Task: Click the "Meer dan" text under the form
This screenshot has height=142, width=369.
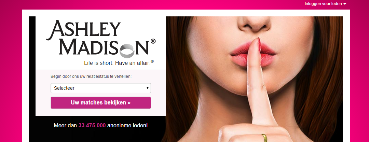Action: point(65,126)
